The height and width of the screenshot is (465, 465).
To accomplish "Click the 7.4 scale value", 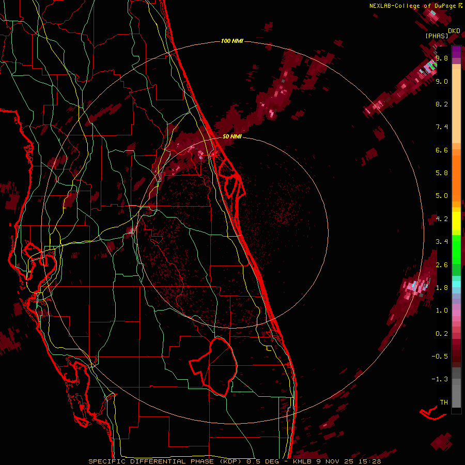I will (442, 127).
